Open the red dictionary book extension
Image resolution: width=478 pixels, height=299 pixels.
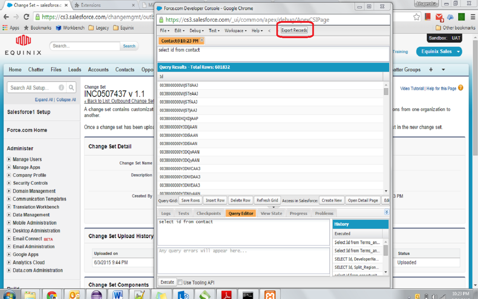(428, 17)
